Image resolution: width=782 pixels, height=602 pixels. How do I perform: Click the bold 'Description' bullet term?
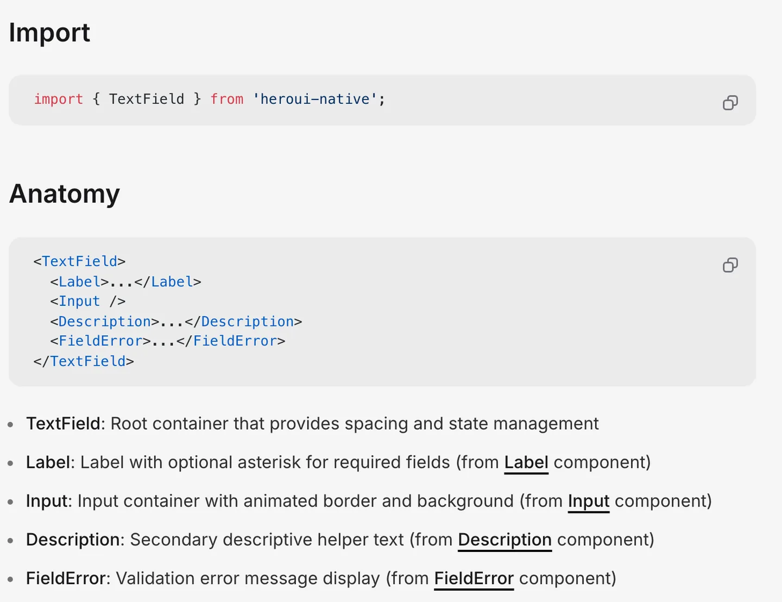(73, 540)
